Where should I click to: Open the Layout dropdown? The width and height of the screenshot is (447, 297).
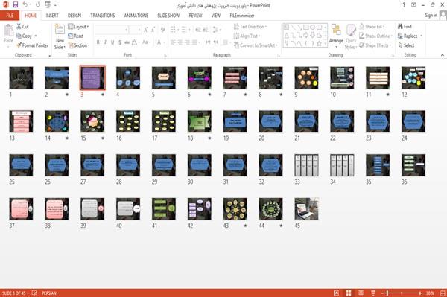click(x=78, y=27)
